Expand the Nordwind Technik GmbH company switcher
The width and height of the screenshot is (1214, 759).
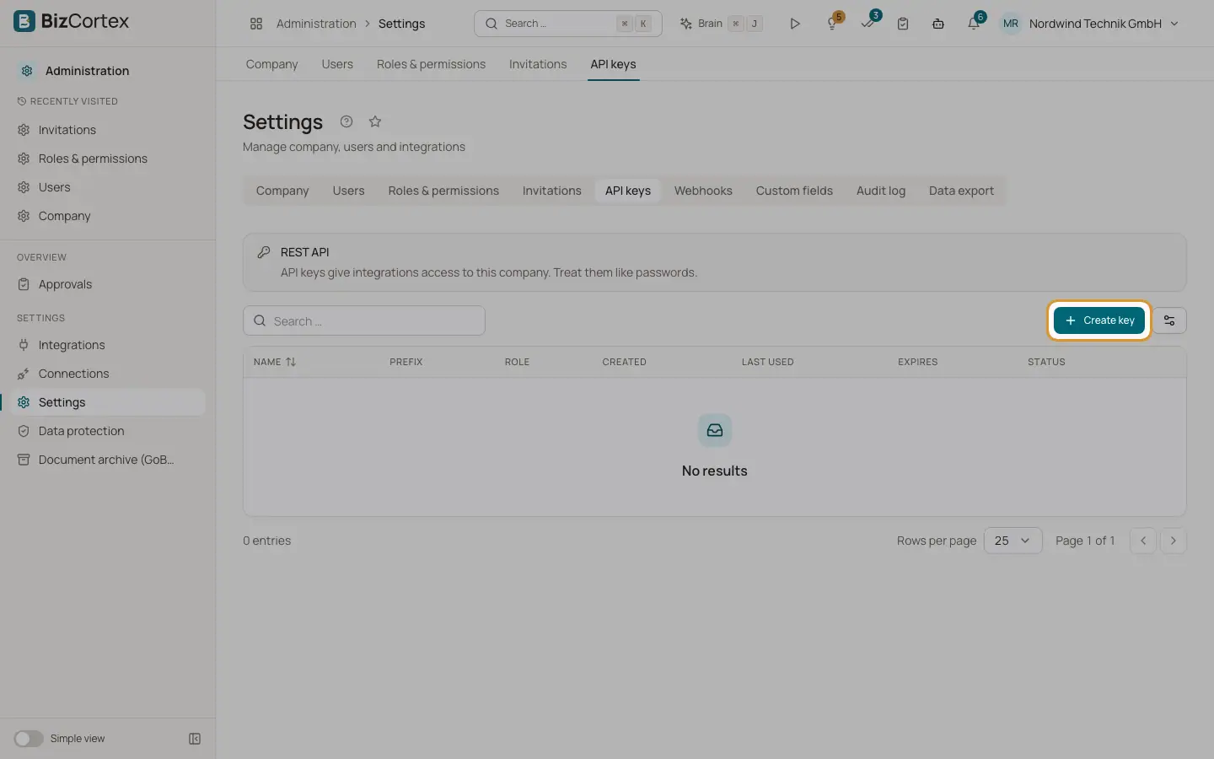(x=1104, y=24)
